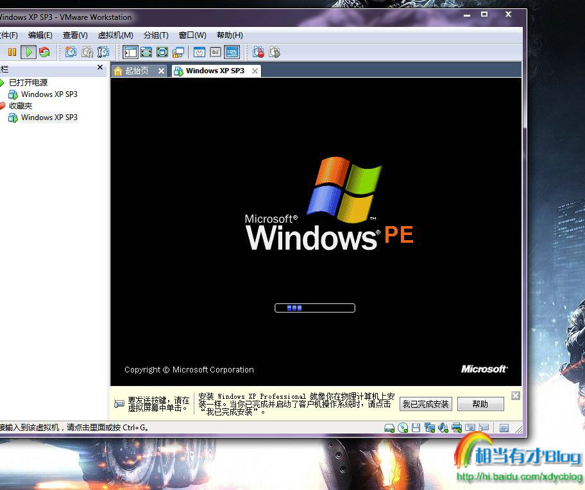The image size is (585, 490).
Task: Click the CD/DVD drive status icon
Action: click(x=403, y=428)
